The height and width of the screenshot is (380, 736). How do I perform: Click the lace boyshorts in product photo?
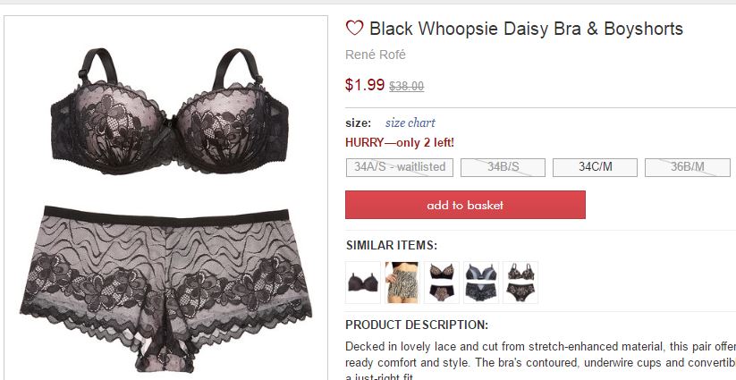[x=165, y=289]
